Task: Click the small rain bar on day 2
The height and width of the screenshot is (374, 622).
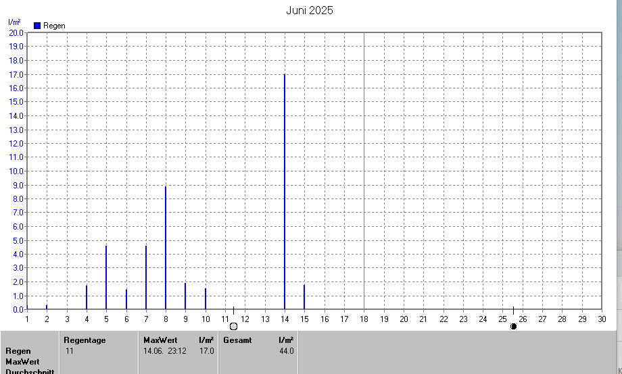Action: tap(47, 307)
